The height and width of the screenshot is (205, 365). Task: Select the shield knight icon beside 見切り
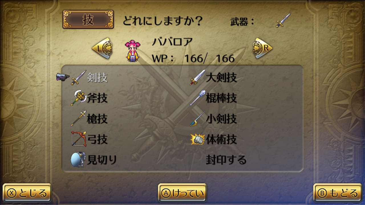pos(78,160)
